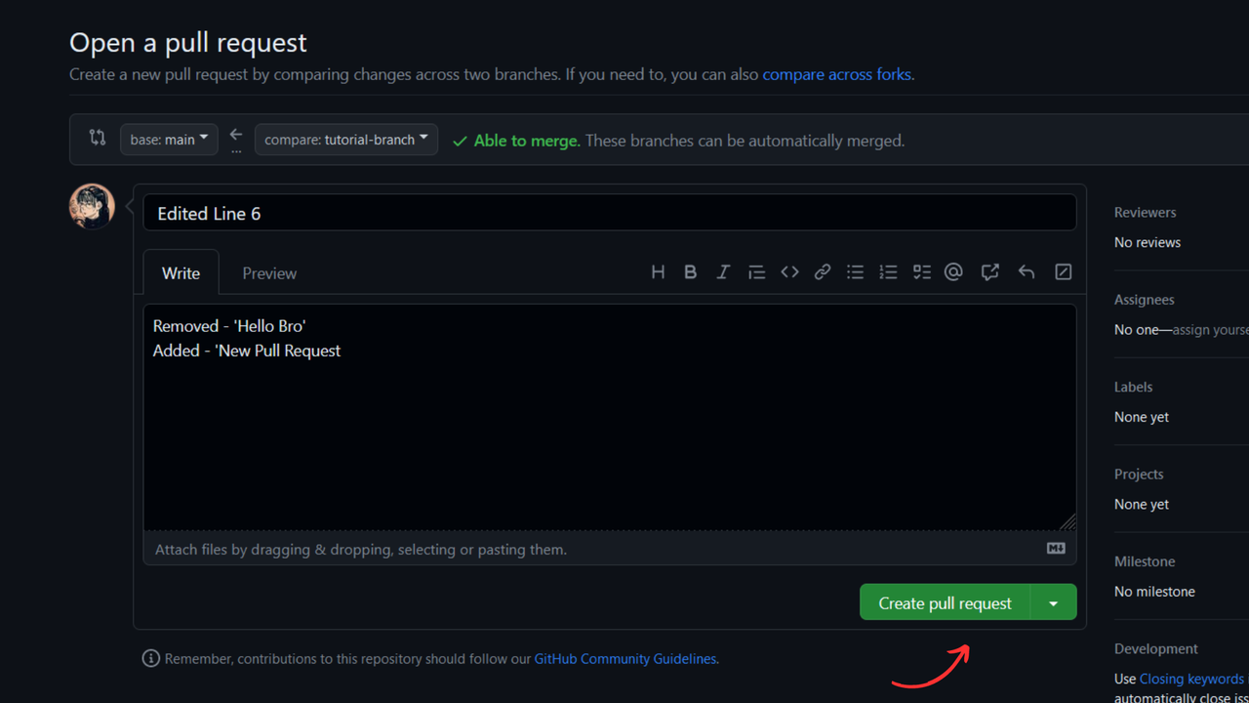The image size is (1249, 703).
Task: Click the Edited Line 6 title field
Action: click(x=610, y=213)
